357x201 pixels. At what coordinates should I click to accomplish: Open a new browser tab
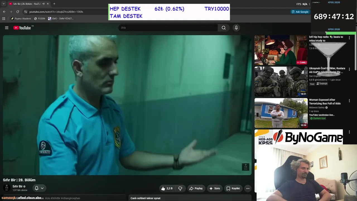click(54, 4)
